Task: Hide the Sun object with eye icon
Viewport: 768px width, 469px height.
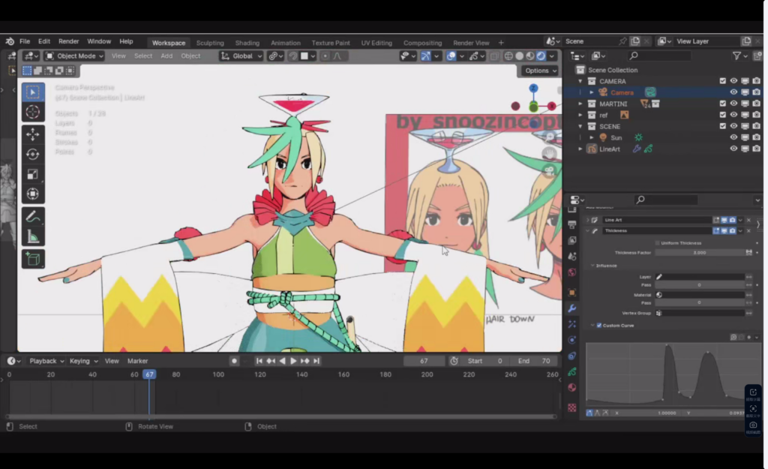Action: click(x=733, y=137)
